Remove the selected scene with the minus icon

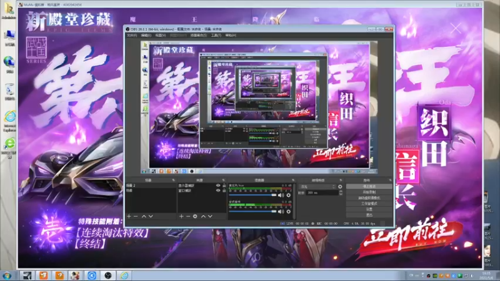tap(136, 216)
